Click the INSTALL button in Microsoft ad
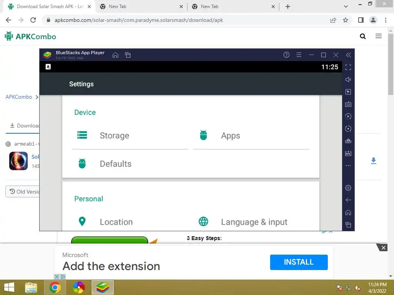 (299, 262)
